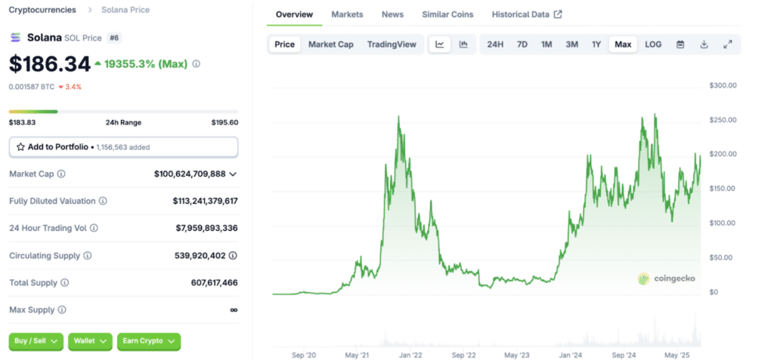
Task: Switch to candlestick chart view icon
Action: [x=463, y=45]
